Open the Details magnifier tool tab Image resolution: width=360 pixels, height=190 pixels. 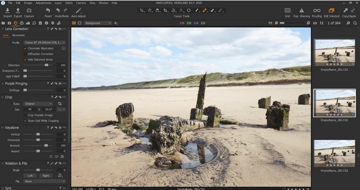tap(34, 23)
